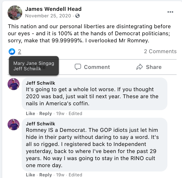Click the blue thumbs-up reaction icon
Viewport: 182px width, 178px height.
[x=12, y=51]
